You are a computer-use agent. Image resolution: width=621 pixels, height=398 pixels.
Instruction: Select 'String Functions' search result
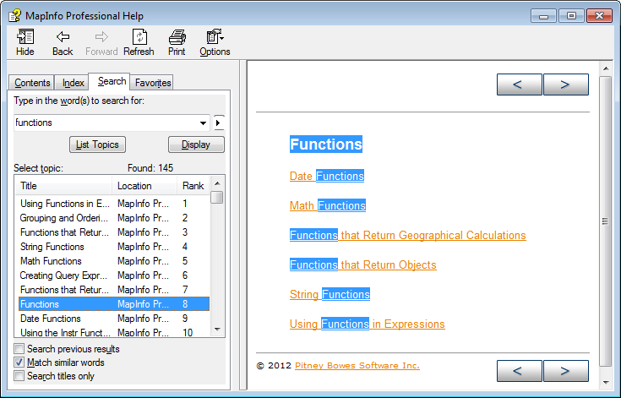point(114,247)
